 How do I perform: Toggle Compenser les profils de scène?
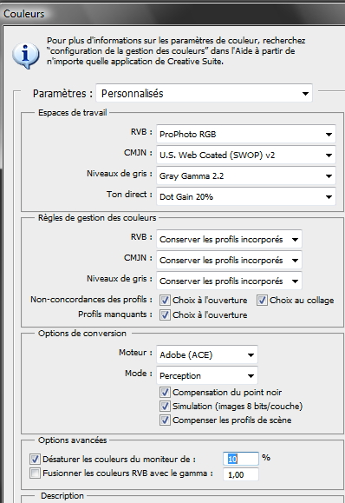165,420
